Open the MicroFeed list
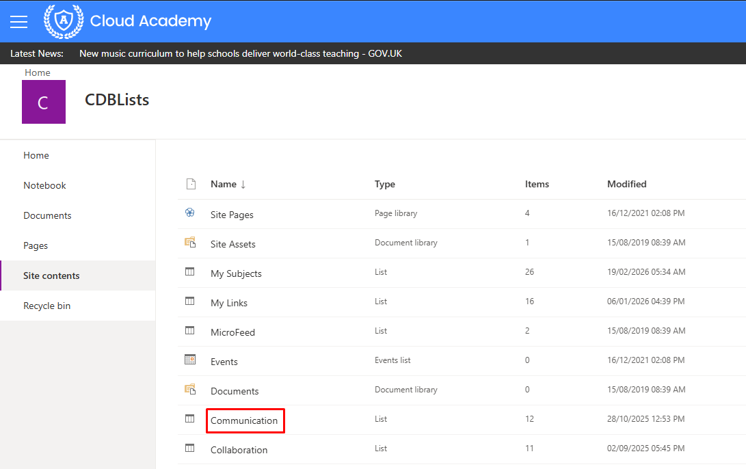746x469 pixels. (232, 332)
